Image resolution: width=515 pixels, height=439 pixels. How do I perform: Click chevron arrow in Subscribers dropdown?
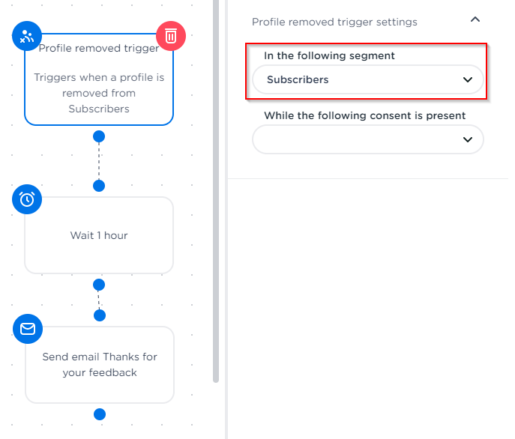coord(468,79)
